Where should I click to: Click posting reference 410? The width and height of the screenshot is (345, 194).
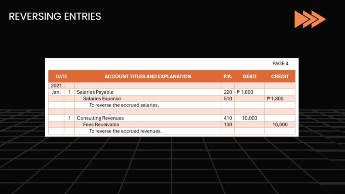click(x=228, y=118)
